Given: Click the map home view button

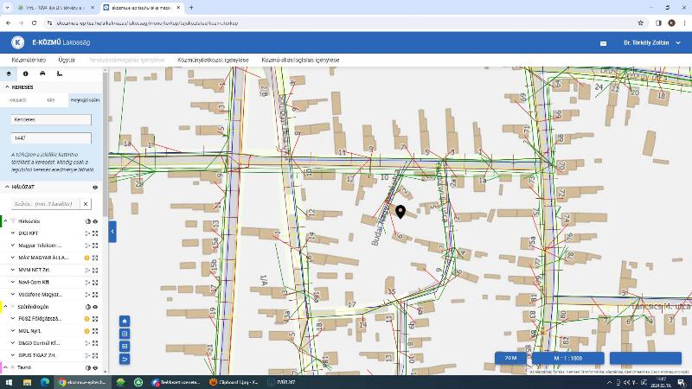Looking at the screenshot, I should 125,321.
